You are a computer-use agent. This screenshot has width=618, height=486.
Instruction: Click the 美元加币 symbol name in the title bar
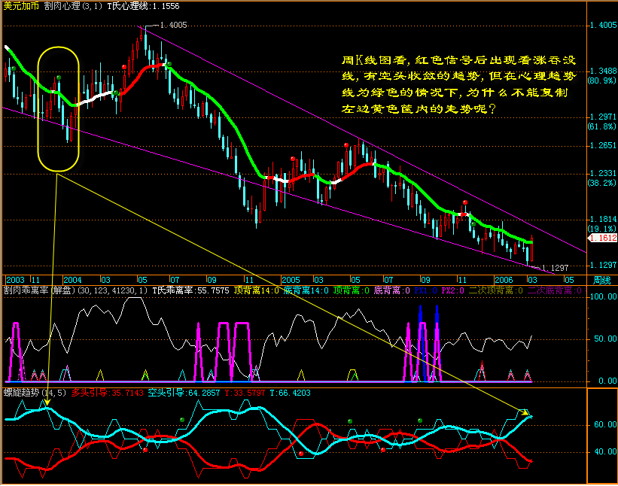point(19,6)
